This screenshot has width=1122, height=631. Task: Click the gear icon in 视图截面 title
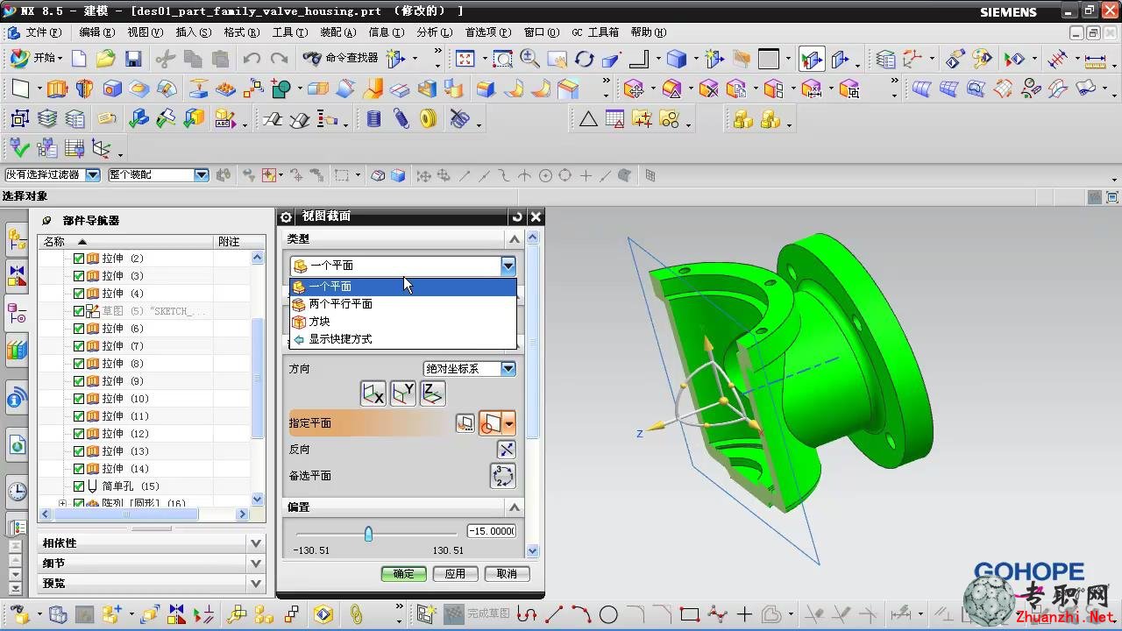pyautogui.click(x=286, y=216)
